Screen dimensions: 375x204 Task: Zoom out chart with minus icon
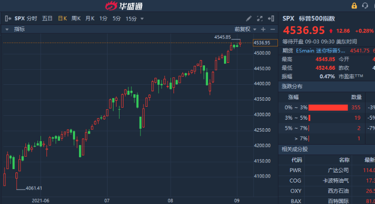(x=271, y=29)
